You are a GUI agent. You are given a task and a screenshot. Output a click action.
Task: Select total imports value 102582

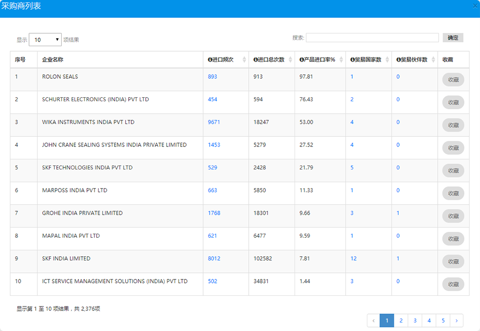tap(263, 259)
